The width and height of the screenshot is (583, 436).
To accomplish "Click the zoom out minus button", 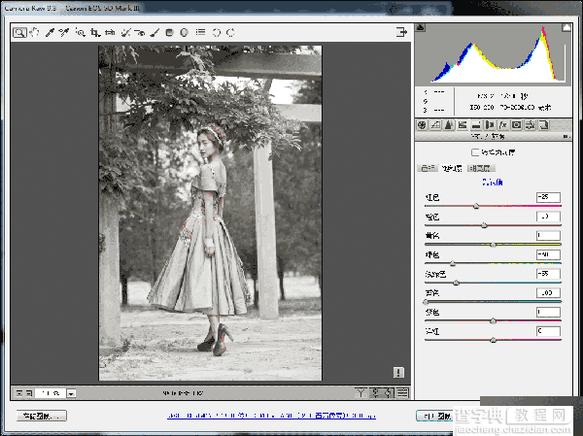I will [19, 393].
